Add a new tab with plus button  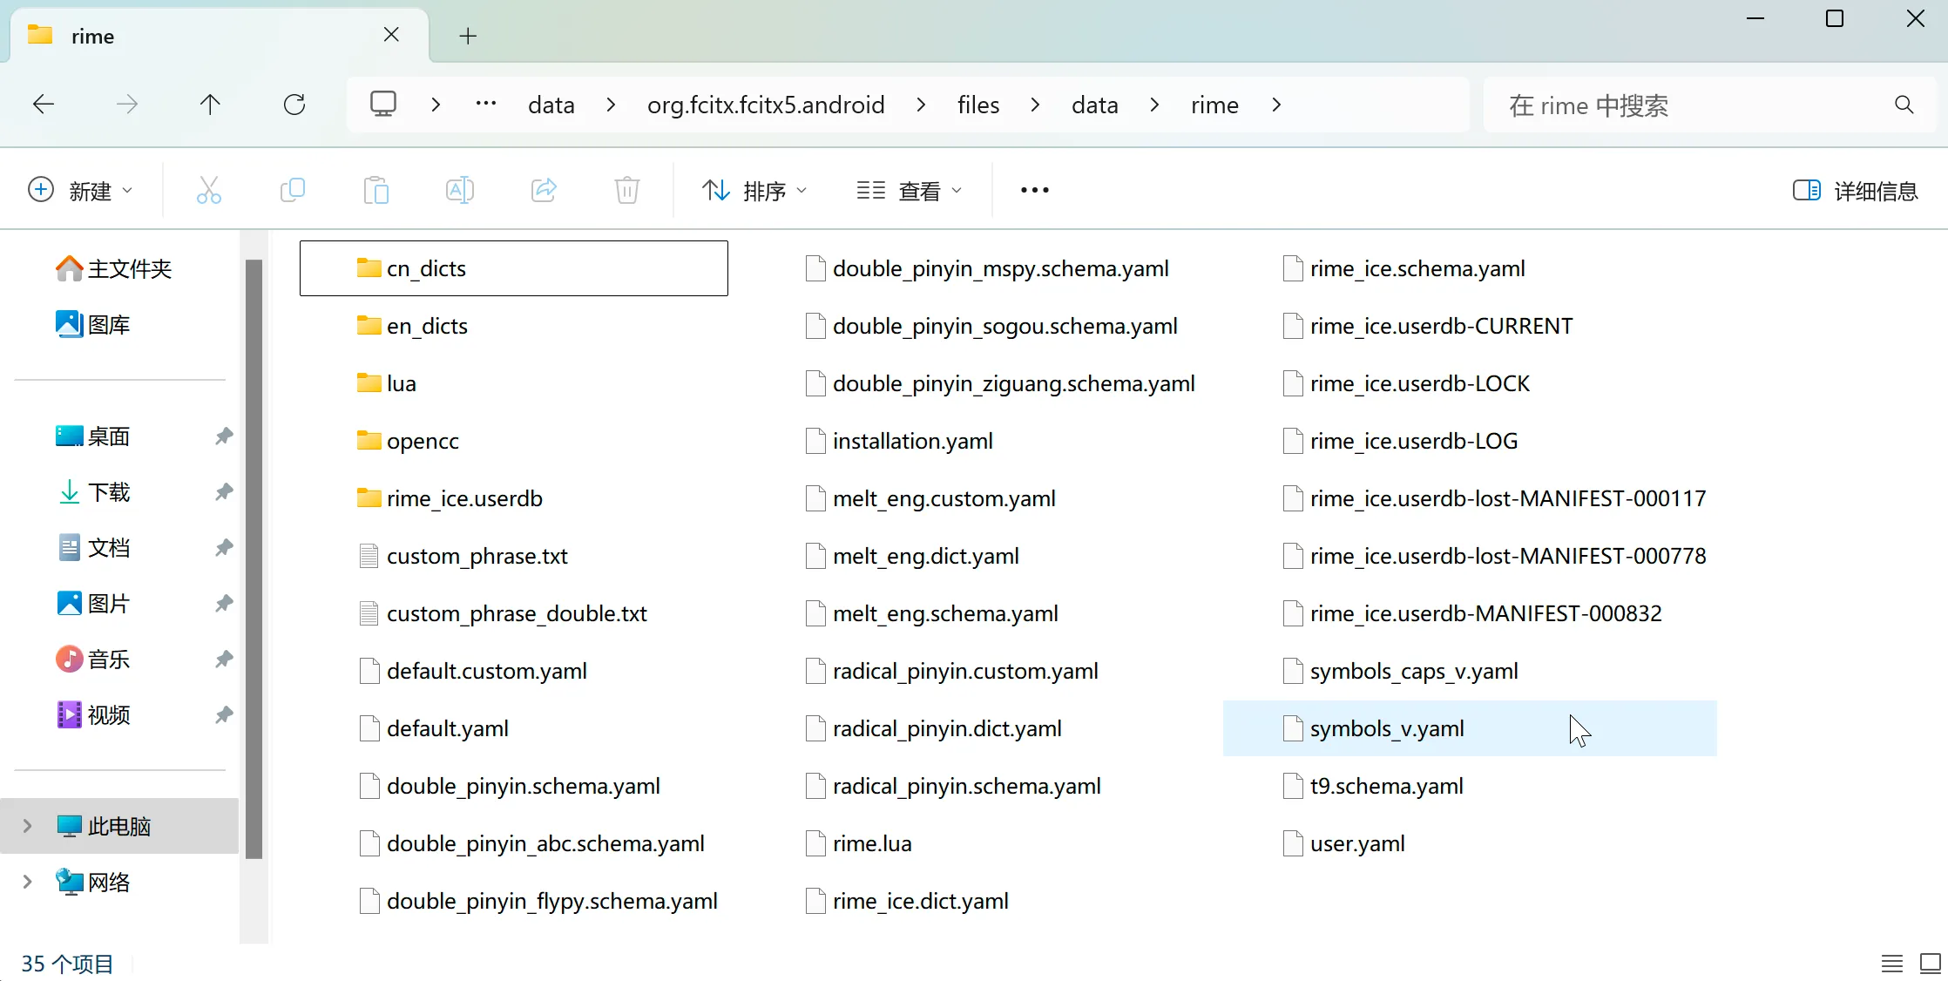click(468, 36)
